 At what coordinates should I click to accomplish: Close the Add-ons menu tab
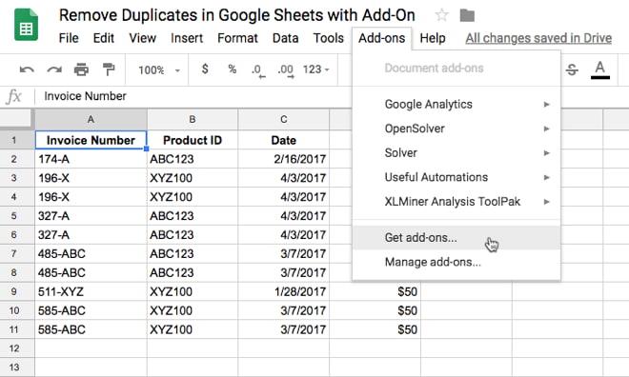(x=382, y=38)
